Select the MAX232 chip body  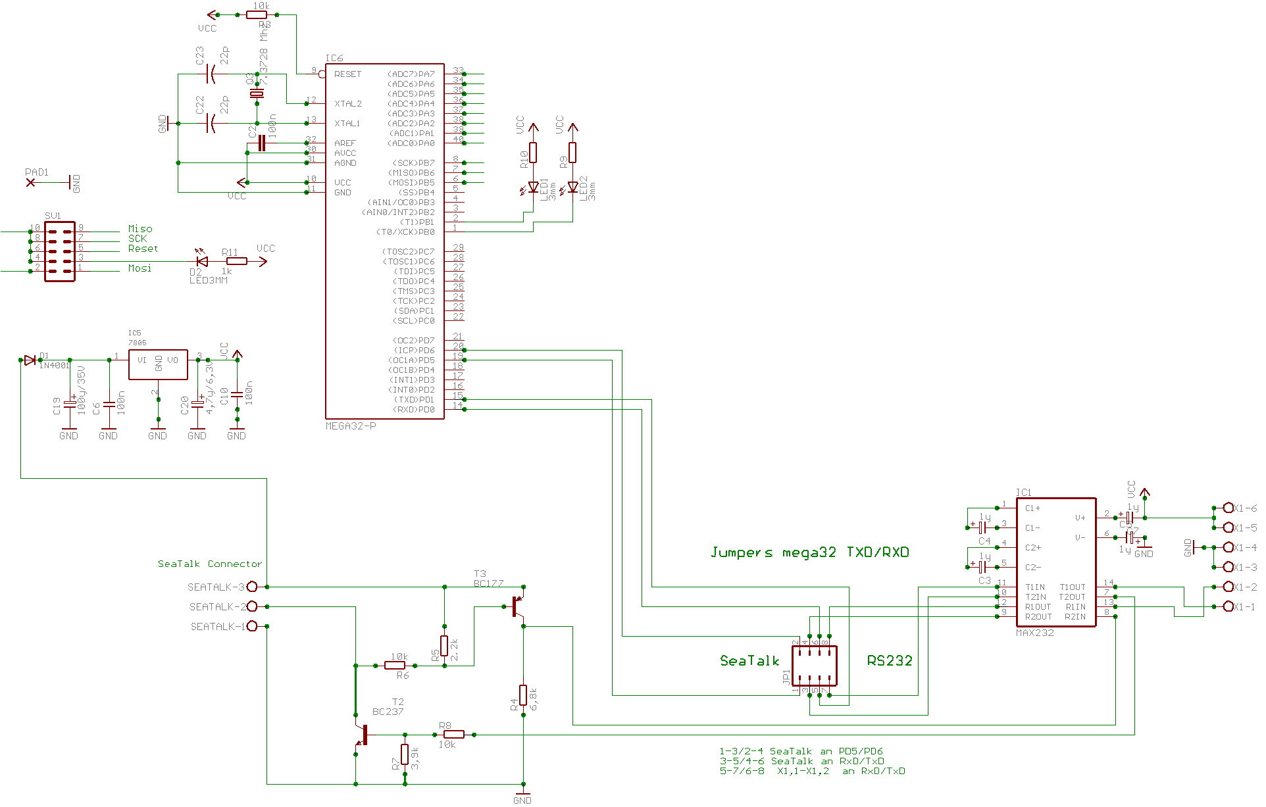coord(1055,562)
